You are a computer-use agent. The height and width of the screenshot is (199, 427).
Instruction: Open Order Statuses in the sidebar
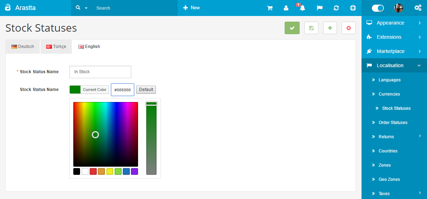[x=393, y=123]
